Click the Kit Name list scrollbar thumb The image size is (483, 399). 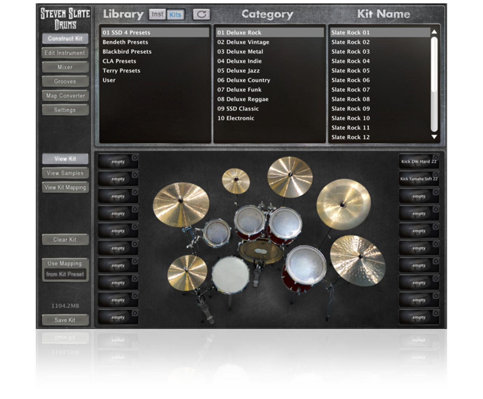(434, 64)
